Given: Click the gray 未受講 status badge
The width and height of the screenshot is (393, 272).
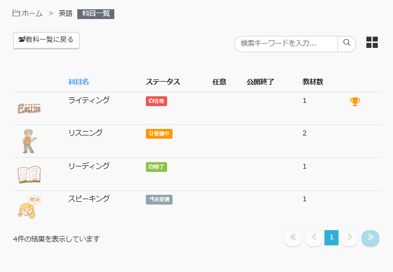Looking at the screenshot, I should tap(159, 200).
